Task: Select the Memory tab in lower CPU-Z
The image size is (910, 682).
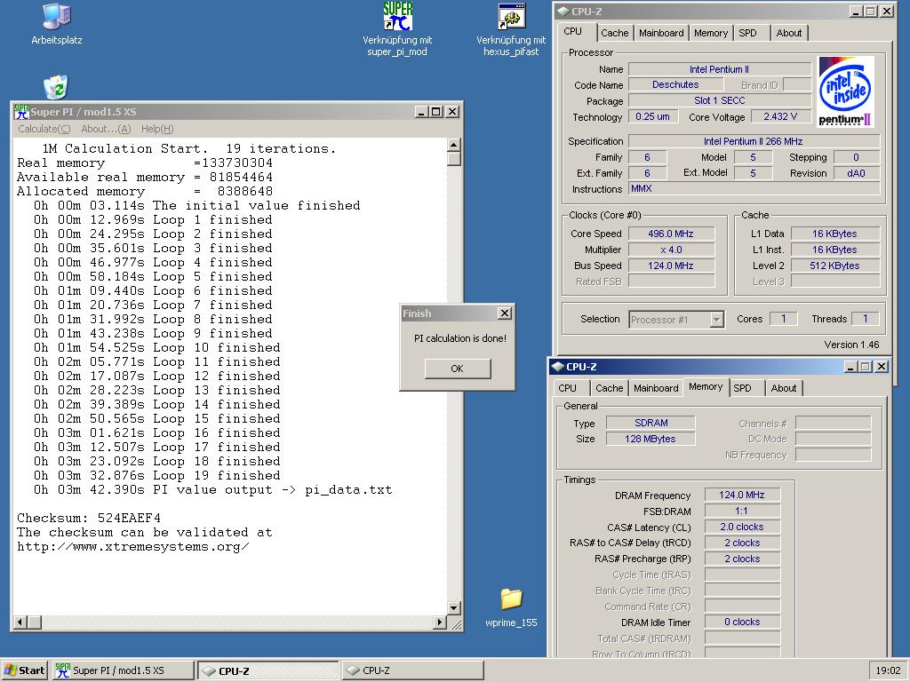Action: tap(706, 387)
